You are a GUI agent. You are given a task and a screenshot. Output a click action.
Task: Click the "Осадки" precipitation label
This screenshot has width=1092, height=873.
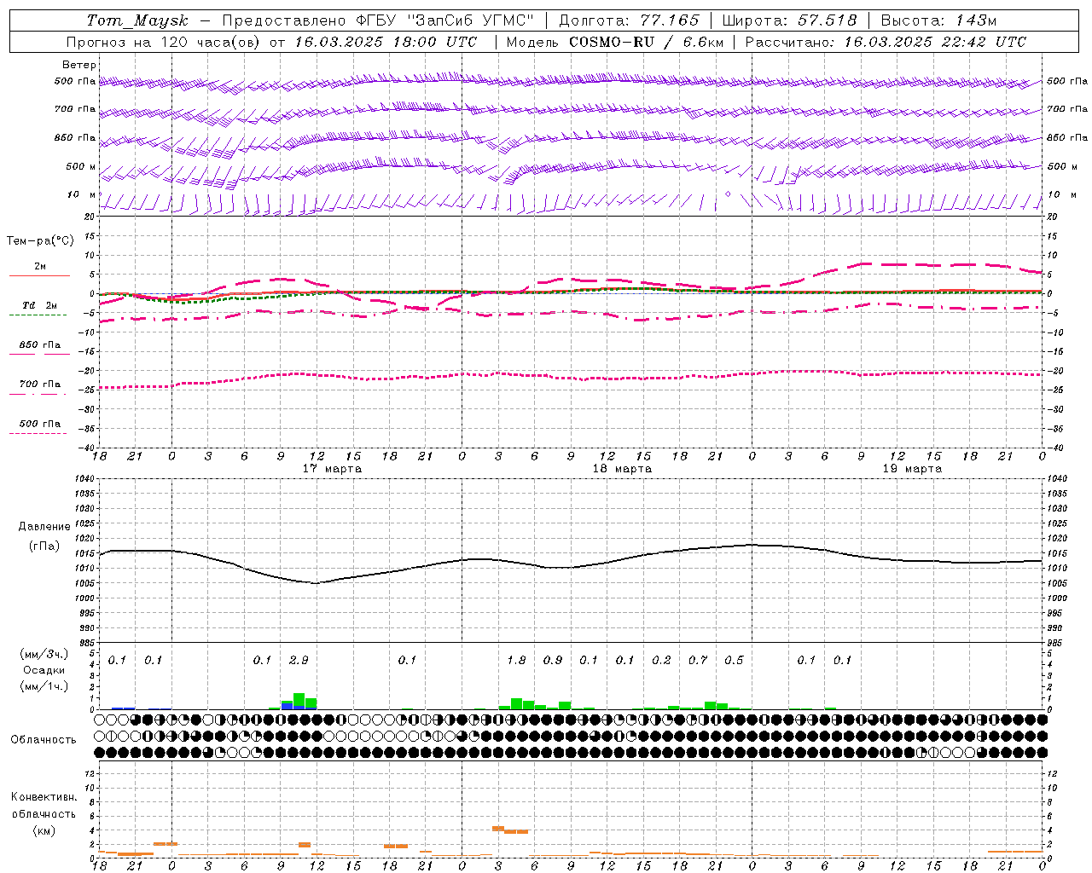click(44, 670)
